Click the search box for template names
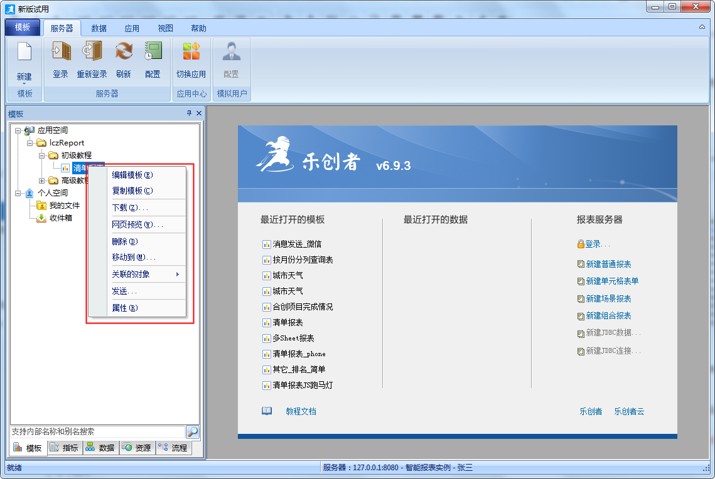715x479 pixels. click(x=97, y=431)
